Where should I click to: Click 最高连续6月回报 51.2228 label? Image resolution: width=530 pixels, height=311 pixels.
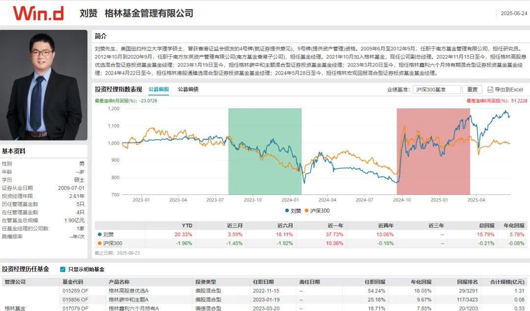point(497,101)
